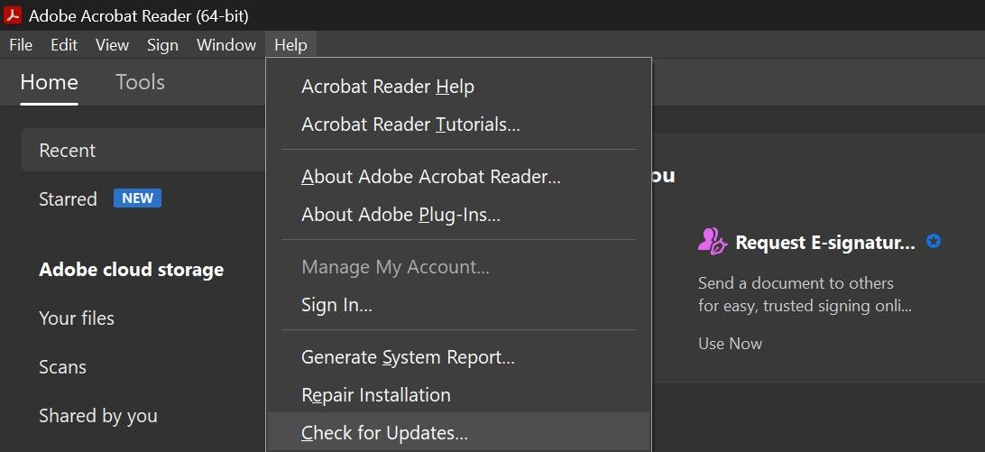Image resolution: width=985 pixels, height=452 pixels.
Task: Open the Sign menu
Action: coord(162,44)
